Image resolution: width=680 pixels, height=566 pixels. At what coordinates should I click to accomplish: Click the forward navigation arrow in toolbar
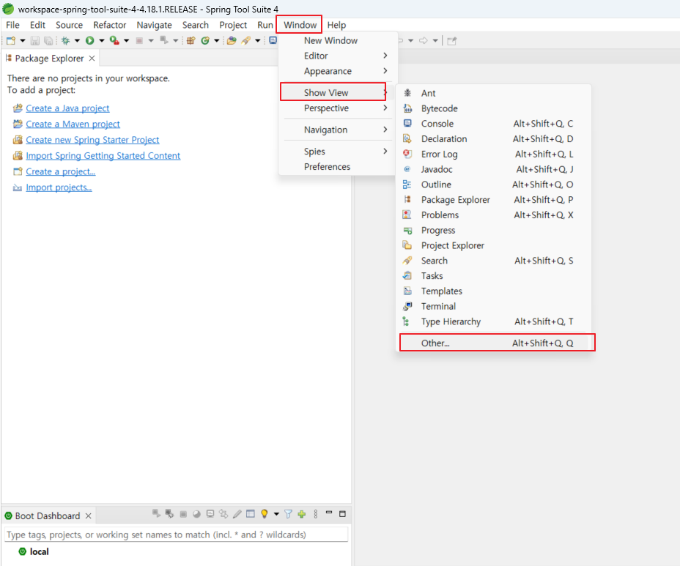coord(424,41)
